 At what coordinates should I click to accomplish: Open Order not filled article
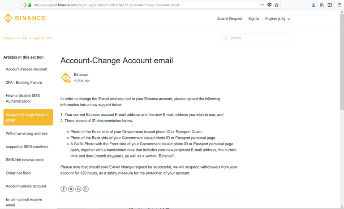(18, 173)
